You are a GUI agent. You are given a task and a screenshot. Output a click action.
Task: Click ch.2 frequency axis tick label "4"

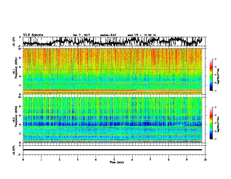[x=20, y=125]
